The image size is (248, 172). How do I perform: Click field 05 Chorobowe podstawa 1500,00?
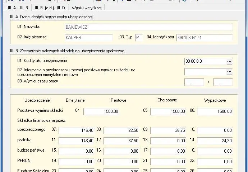tap(168, 111)
